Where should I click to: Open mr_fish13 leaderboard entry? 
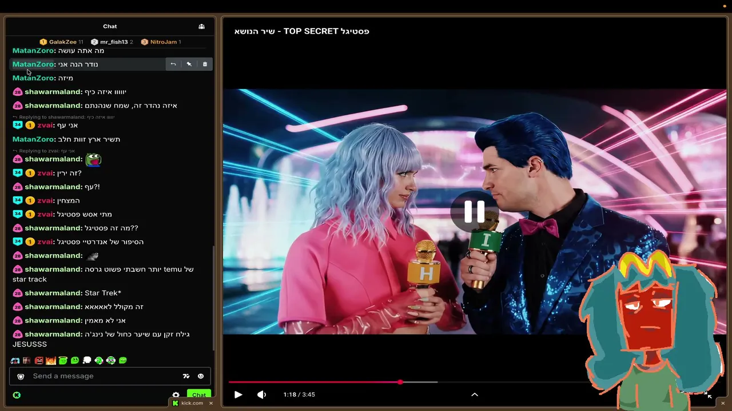click(x=112, y=42)
